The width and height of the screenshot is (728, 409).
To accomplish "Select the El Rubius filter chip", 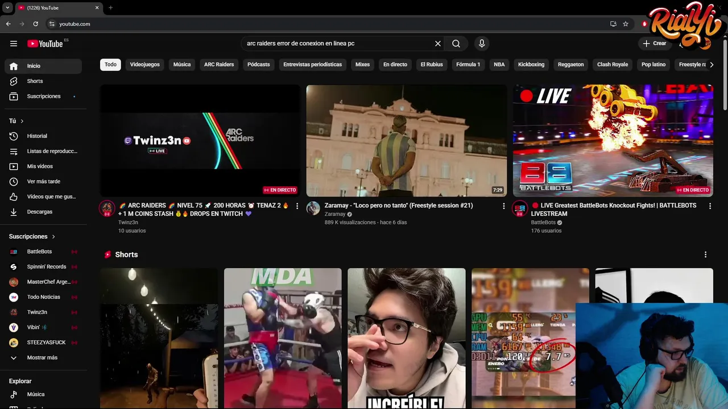I will (432, 65).
